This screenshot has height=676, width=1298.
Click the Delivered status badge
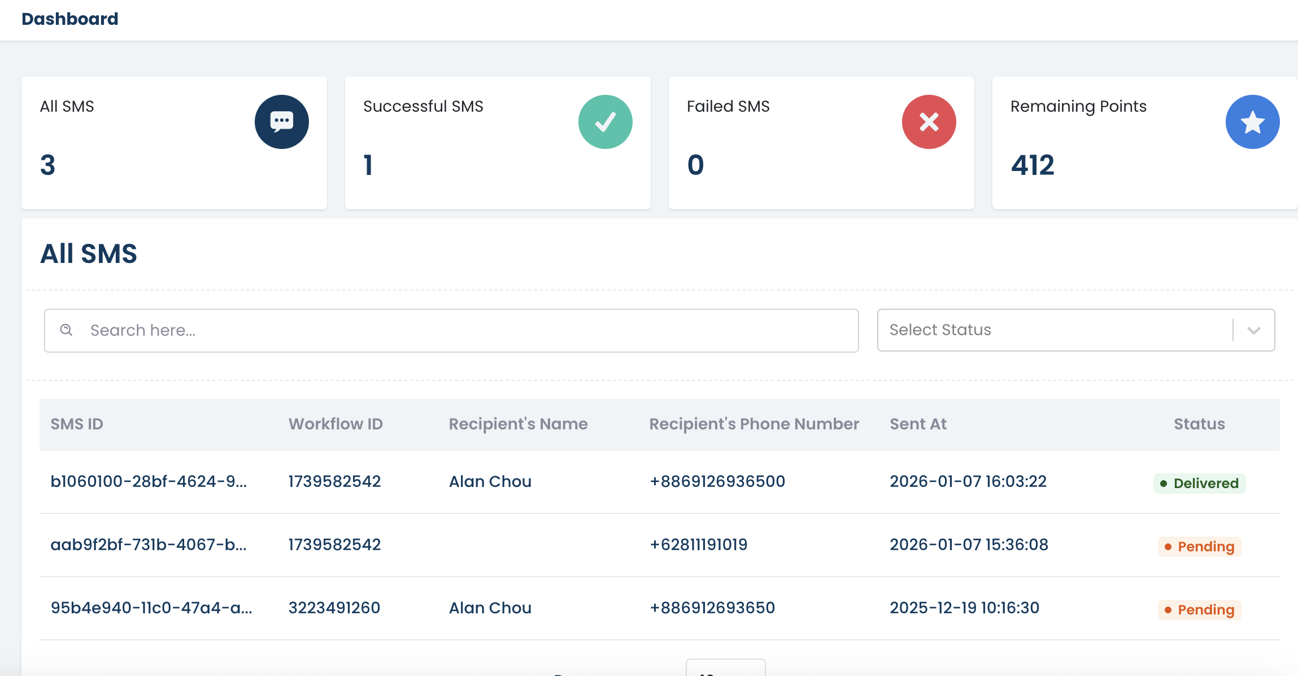1199,484
